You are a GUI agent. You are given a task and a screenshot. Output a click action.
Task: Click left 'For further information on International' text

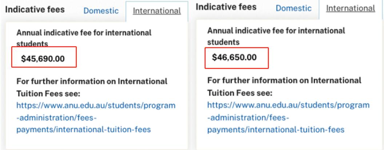tap(92, 81)
